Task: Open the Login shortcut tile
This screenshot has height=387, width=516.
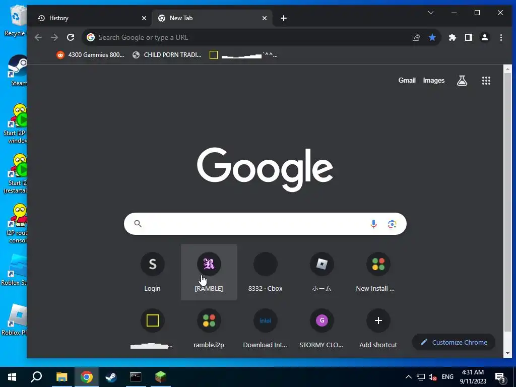Action: pyautogui.click(x=152, y=272)
